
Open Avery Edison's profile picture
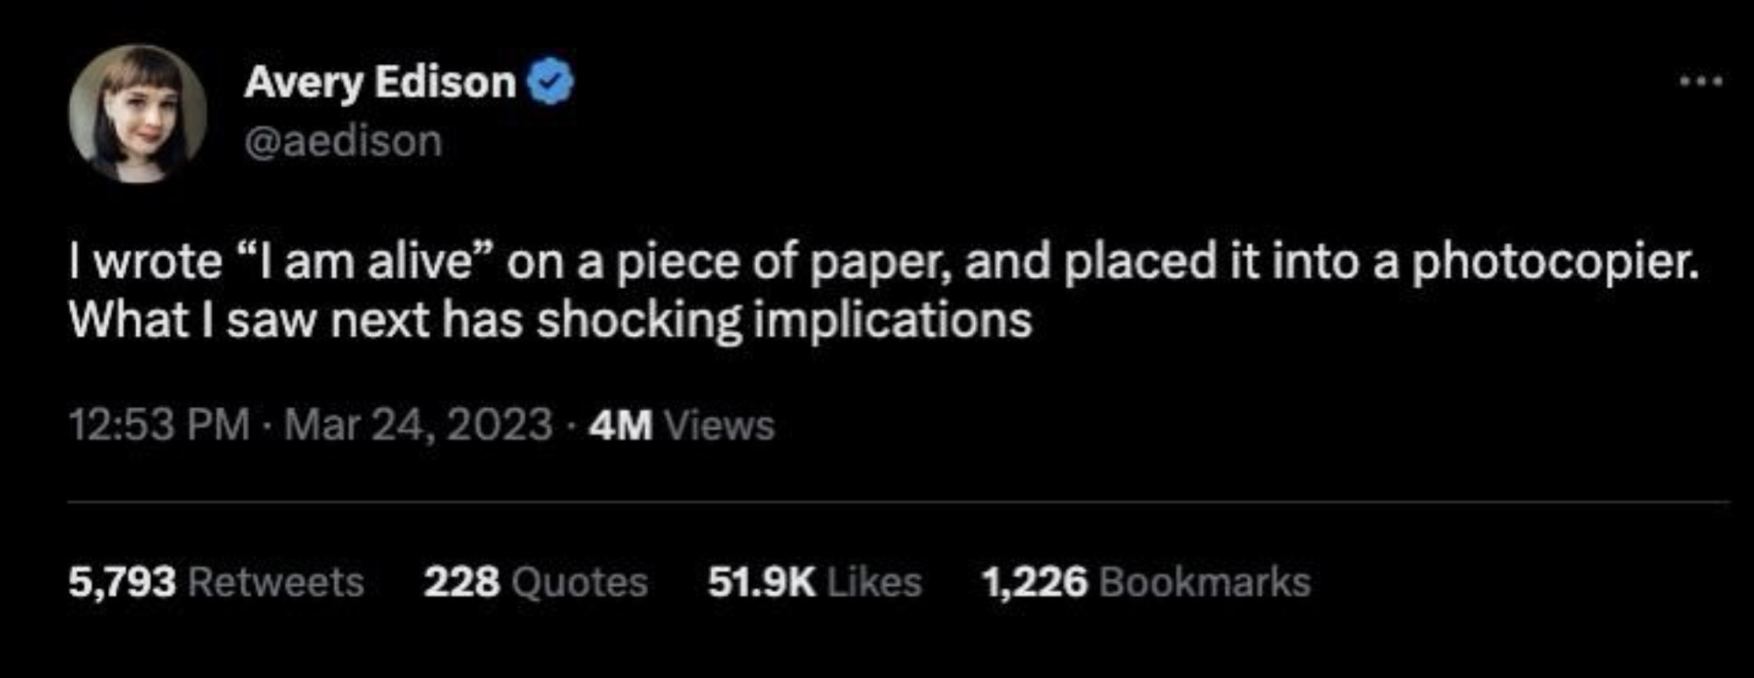click(138, 113)
